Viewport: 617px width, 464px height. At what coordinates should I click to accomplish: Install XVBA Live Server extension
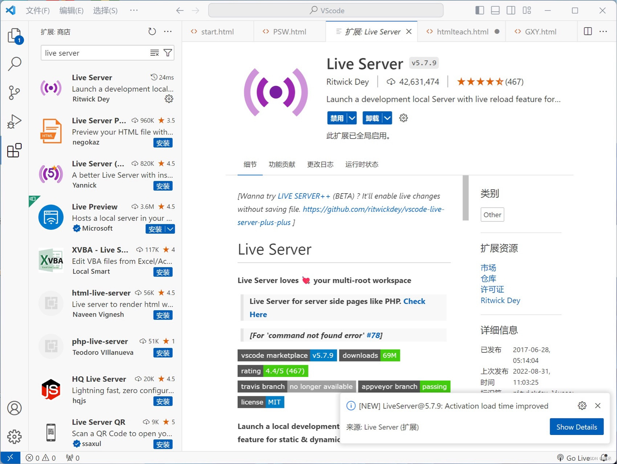[163, 272]
